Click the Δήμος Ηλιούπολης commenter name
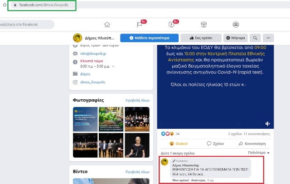The image size is (290, 184). click(186, 165)
